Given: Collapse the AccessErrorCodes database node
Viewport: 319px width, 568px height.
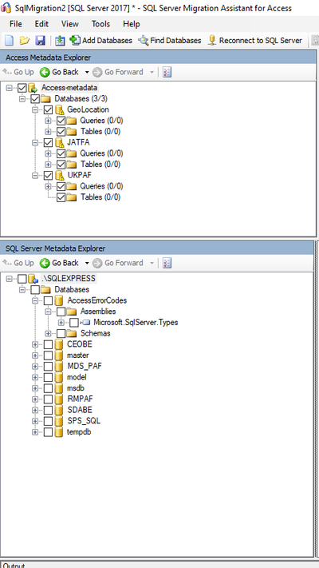Looking at the screenshot, I should [x=35, y=300].
